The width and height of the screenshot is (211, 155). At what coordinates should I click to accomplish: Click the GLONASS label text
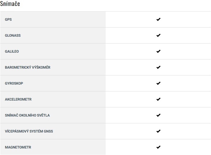pos(13,35)
